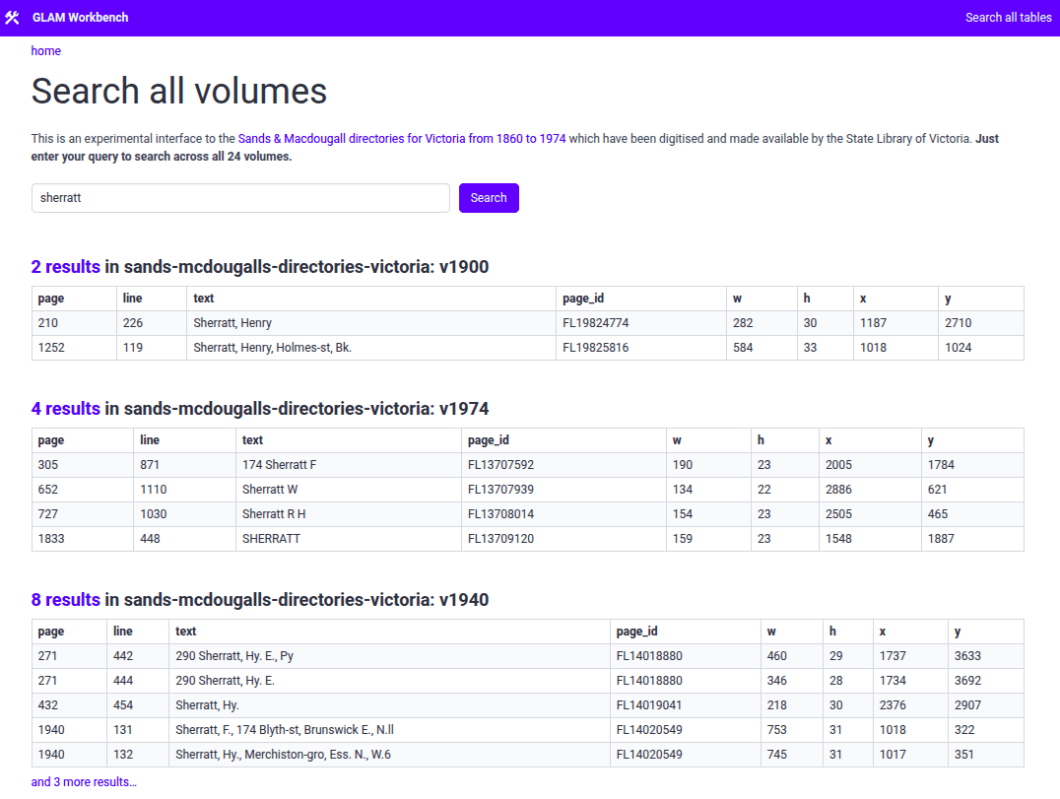
Task: Click the 'Sherratt R H' cell
Action: (348, 513)
